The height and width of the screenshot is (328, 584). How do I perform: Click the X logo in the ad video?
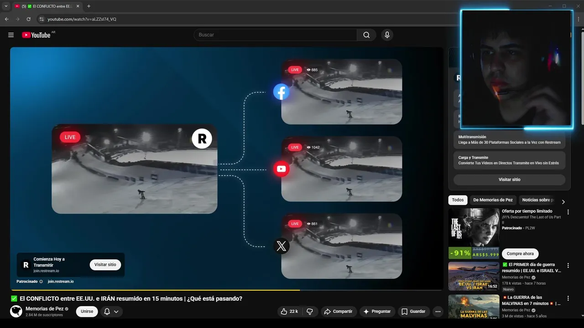281,246
